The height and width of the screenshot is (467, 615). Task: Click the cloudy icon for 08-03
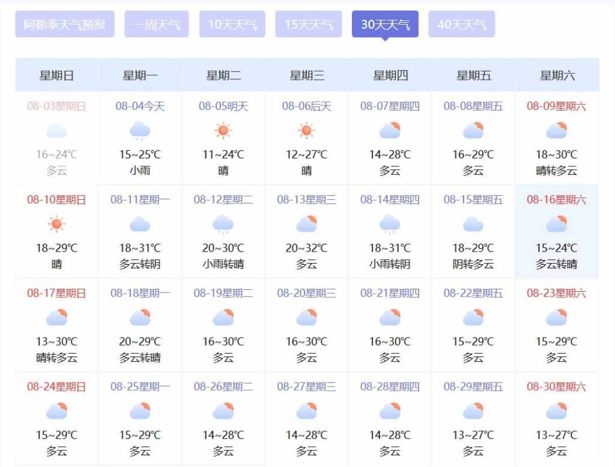coord(56,131)
